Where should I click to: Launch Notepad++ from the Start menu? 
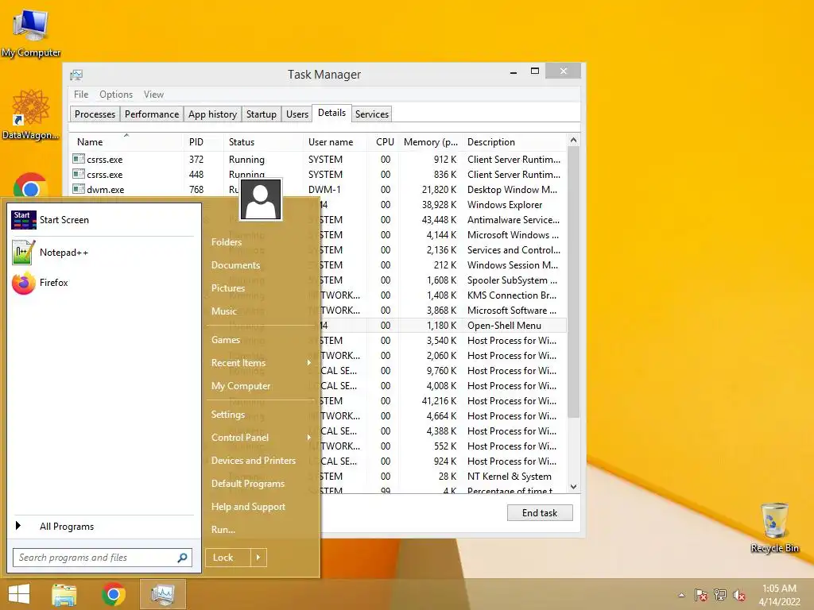point(103,253)
